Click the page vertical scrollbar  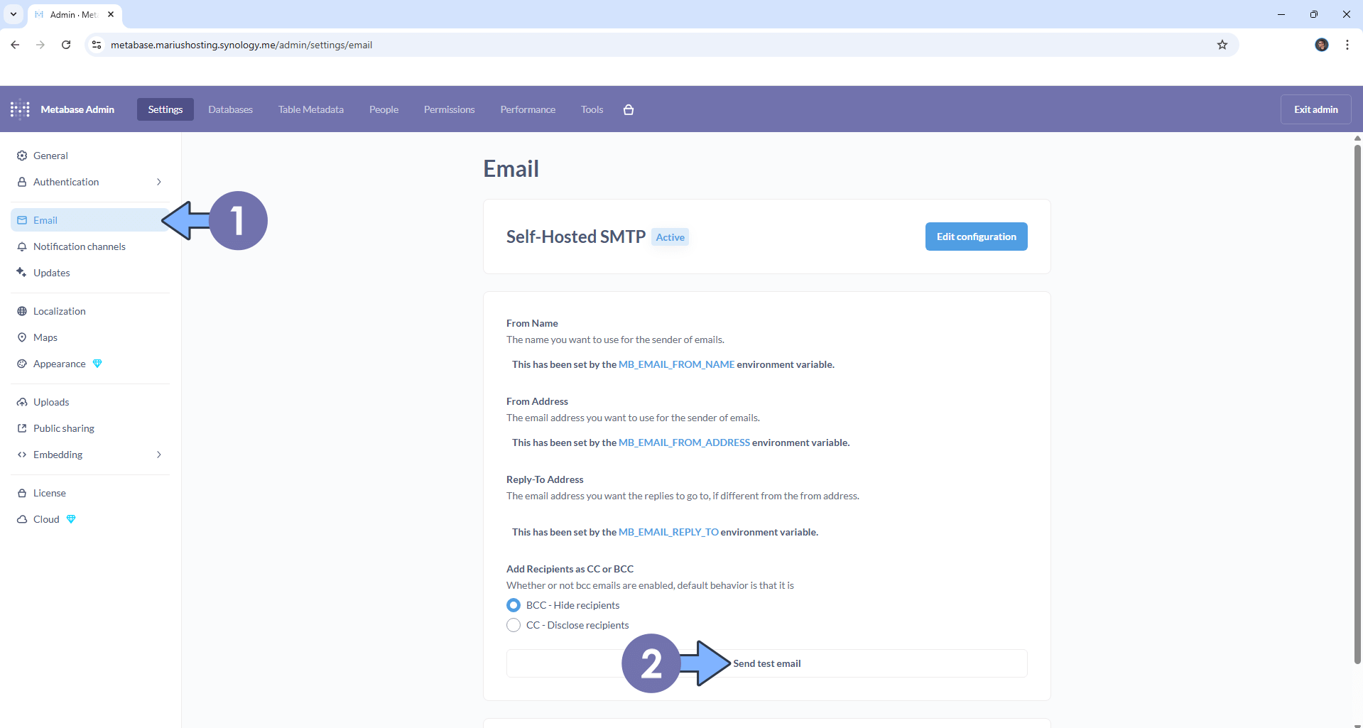(x=1357, y=405)
